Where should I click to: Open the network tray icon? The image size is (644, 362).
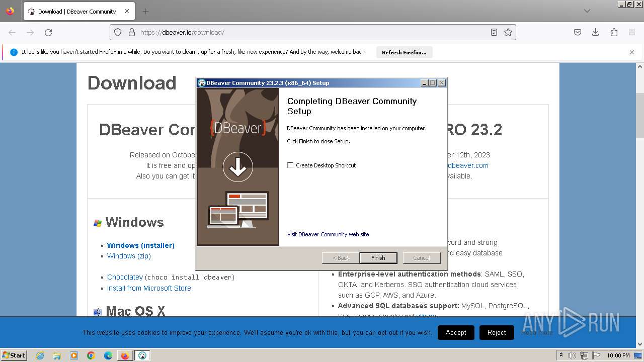pos(584,355)
